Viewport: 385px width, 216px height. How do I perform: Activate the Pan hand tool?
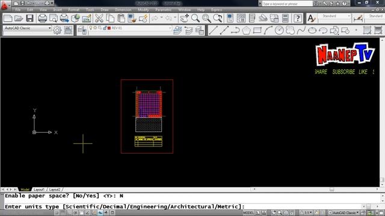[x=184, y=19]
